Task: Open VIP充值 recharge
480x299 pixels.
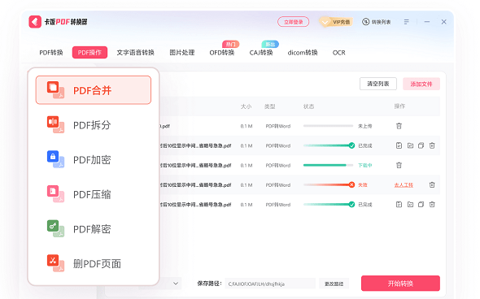Action: pyautogui.click(x=336, y=22)
